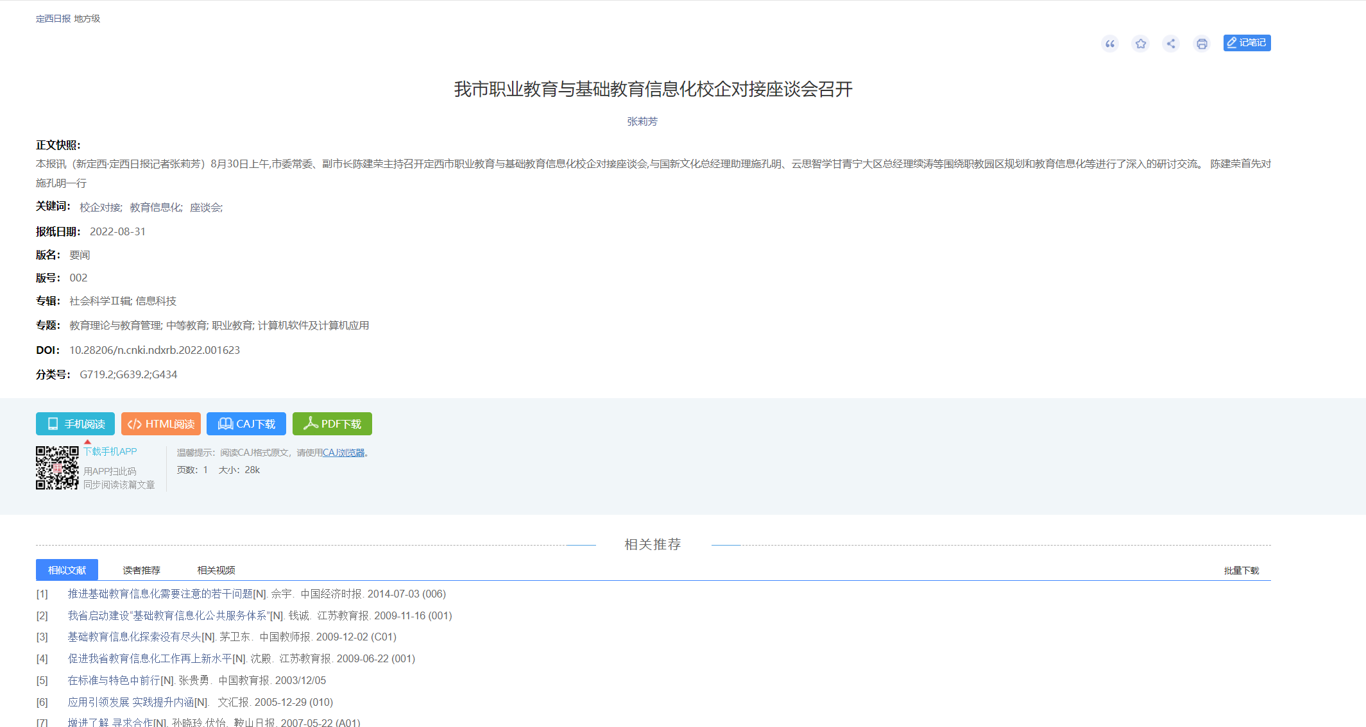Open the CAJ浏览器 link

click(343, 453)
